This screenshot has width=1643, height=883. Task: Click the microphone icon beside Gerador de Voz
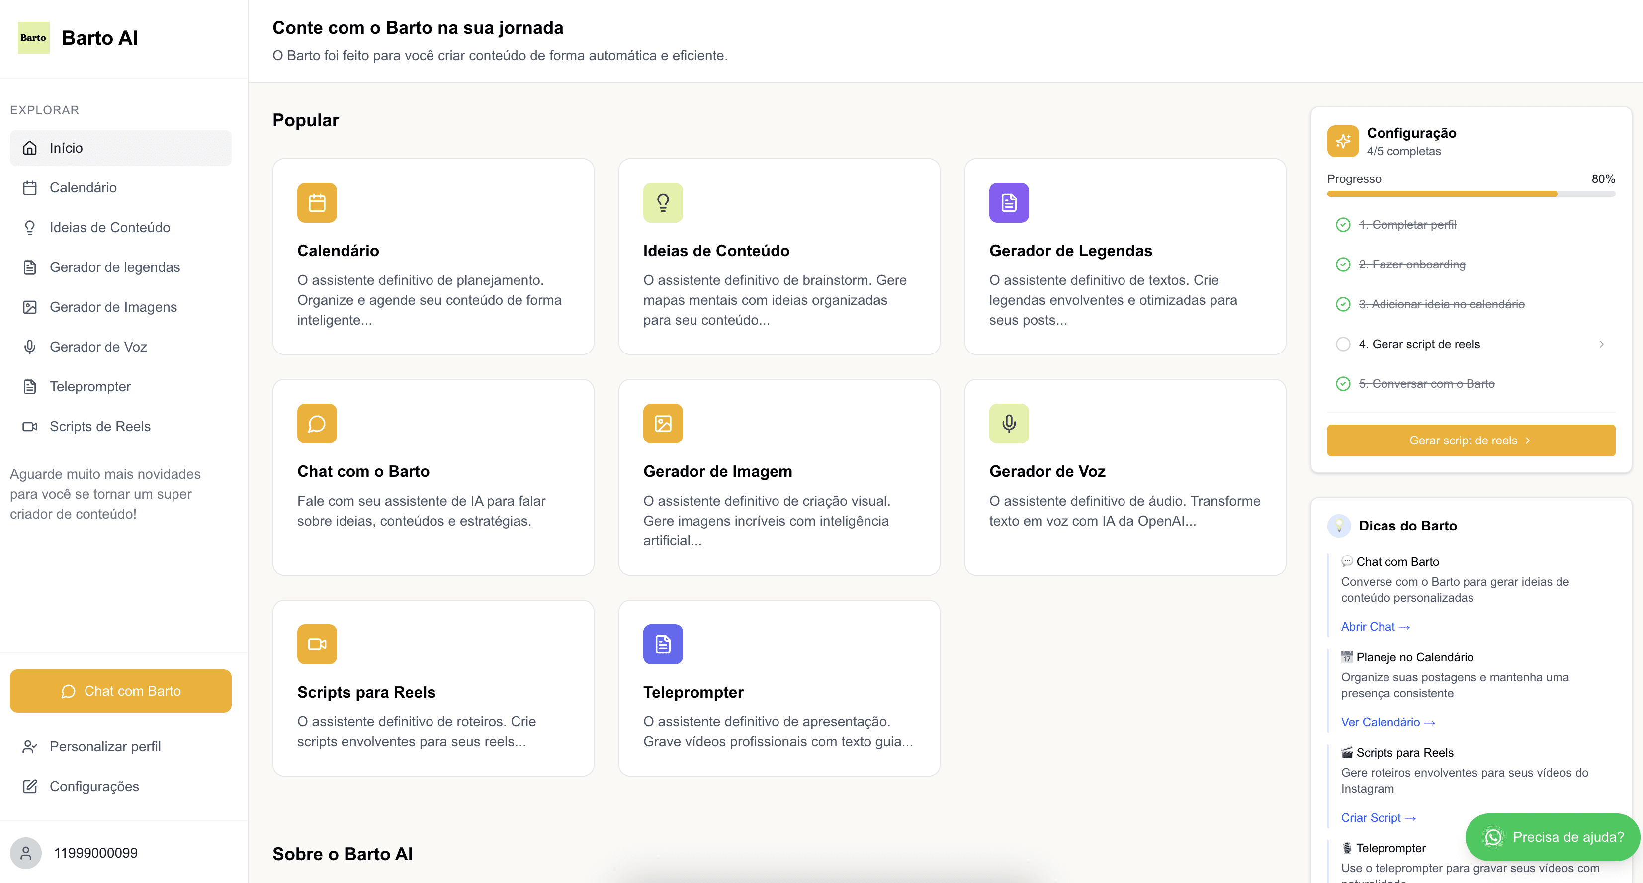[30, 347]
